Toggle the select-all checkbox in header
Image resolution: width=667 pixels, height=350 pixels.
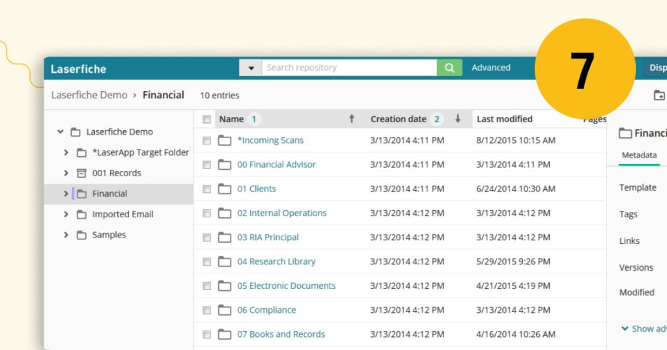click(206, 120)
